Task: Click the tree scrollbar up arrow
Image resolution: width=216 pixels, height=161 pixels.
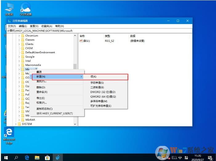Action: [75, 36]
